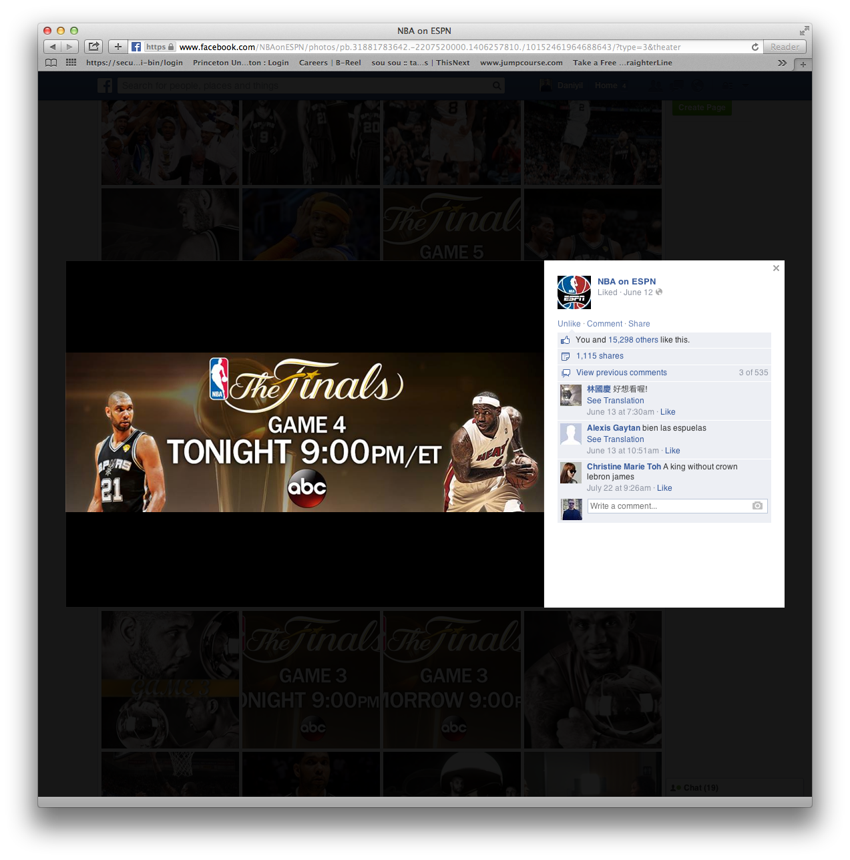Open the 1,115 shares link
The width and height of the screenshot is (850, 860).
[600, 356]
